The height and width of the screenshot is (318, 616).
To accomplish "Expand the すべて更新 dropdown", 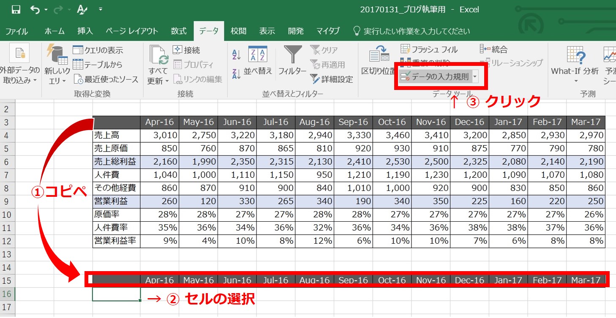I will coord(158,81).
